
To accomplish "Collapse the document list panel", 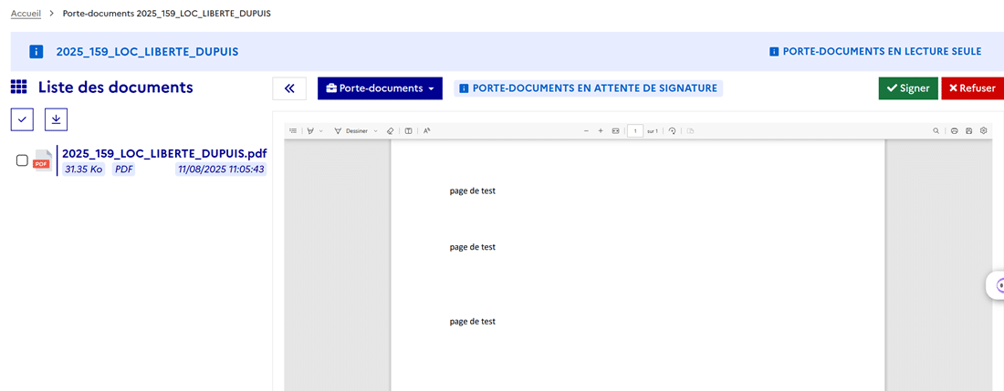I will tap(289, 88).
